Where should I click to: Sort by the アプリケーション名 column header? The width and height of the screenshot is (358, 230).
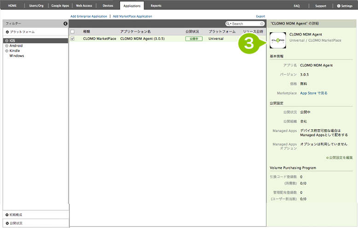coord(135,31)
